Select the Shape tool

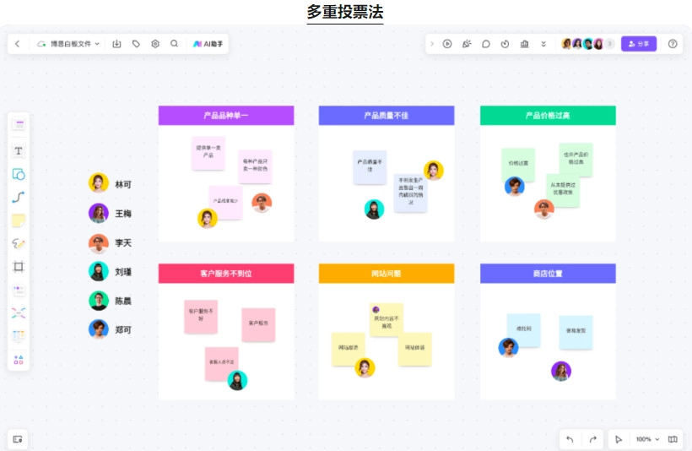click(x=19, y=174)
